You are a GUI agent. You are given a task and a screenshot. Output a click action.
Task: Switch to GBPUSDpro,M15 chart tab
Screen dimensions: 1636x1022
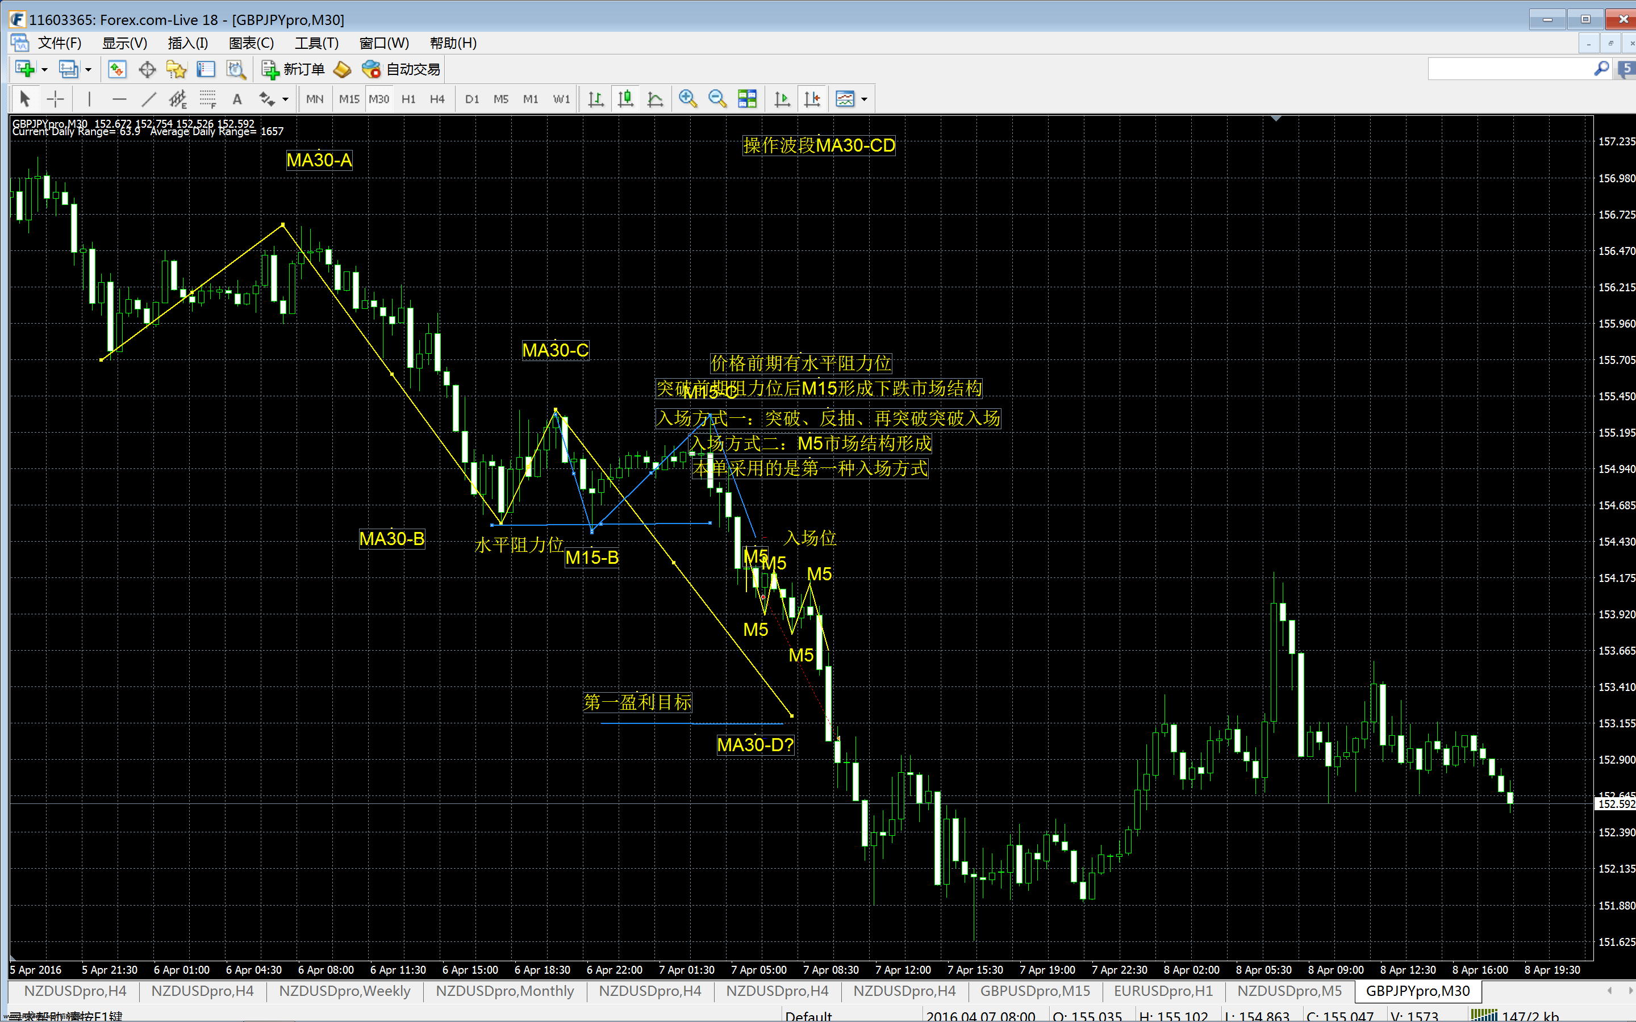(x=1036, y=991)
